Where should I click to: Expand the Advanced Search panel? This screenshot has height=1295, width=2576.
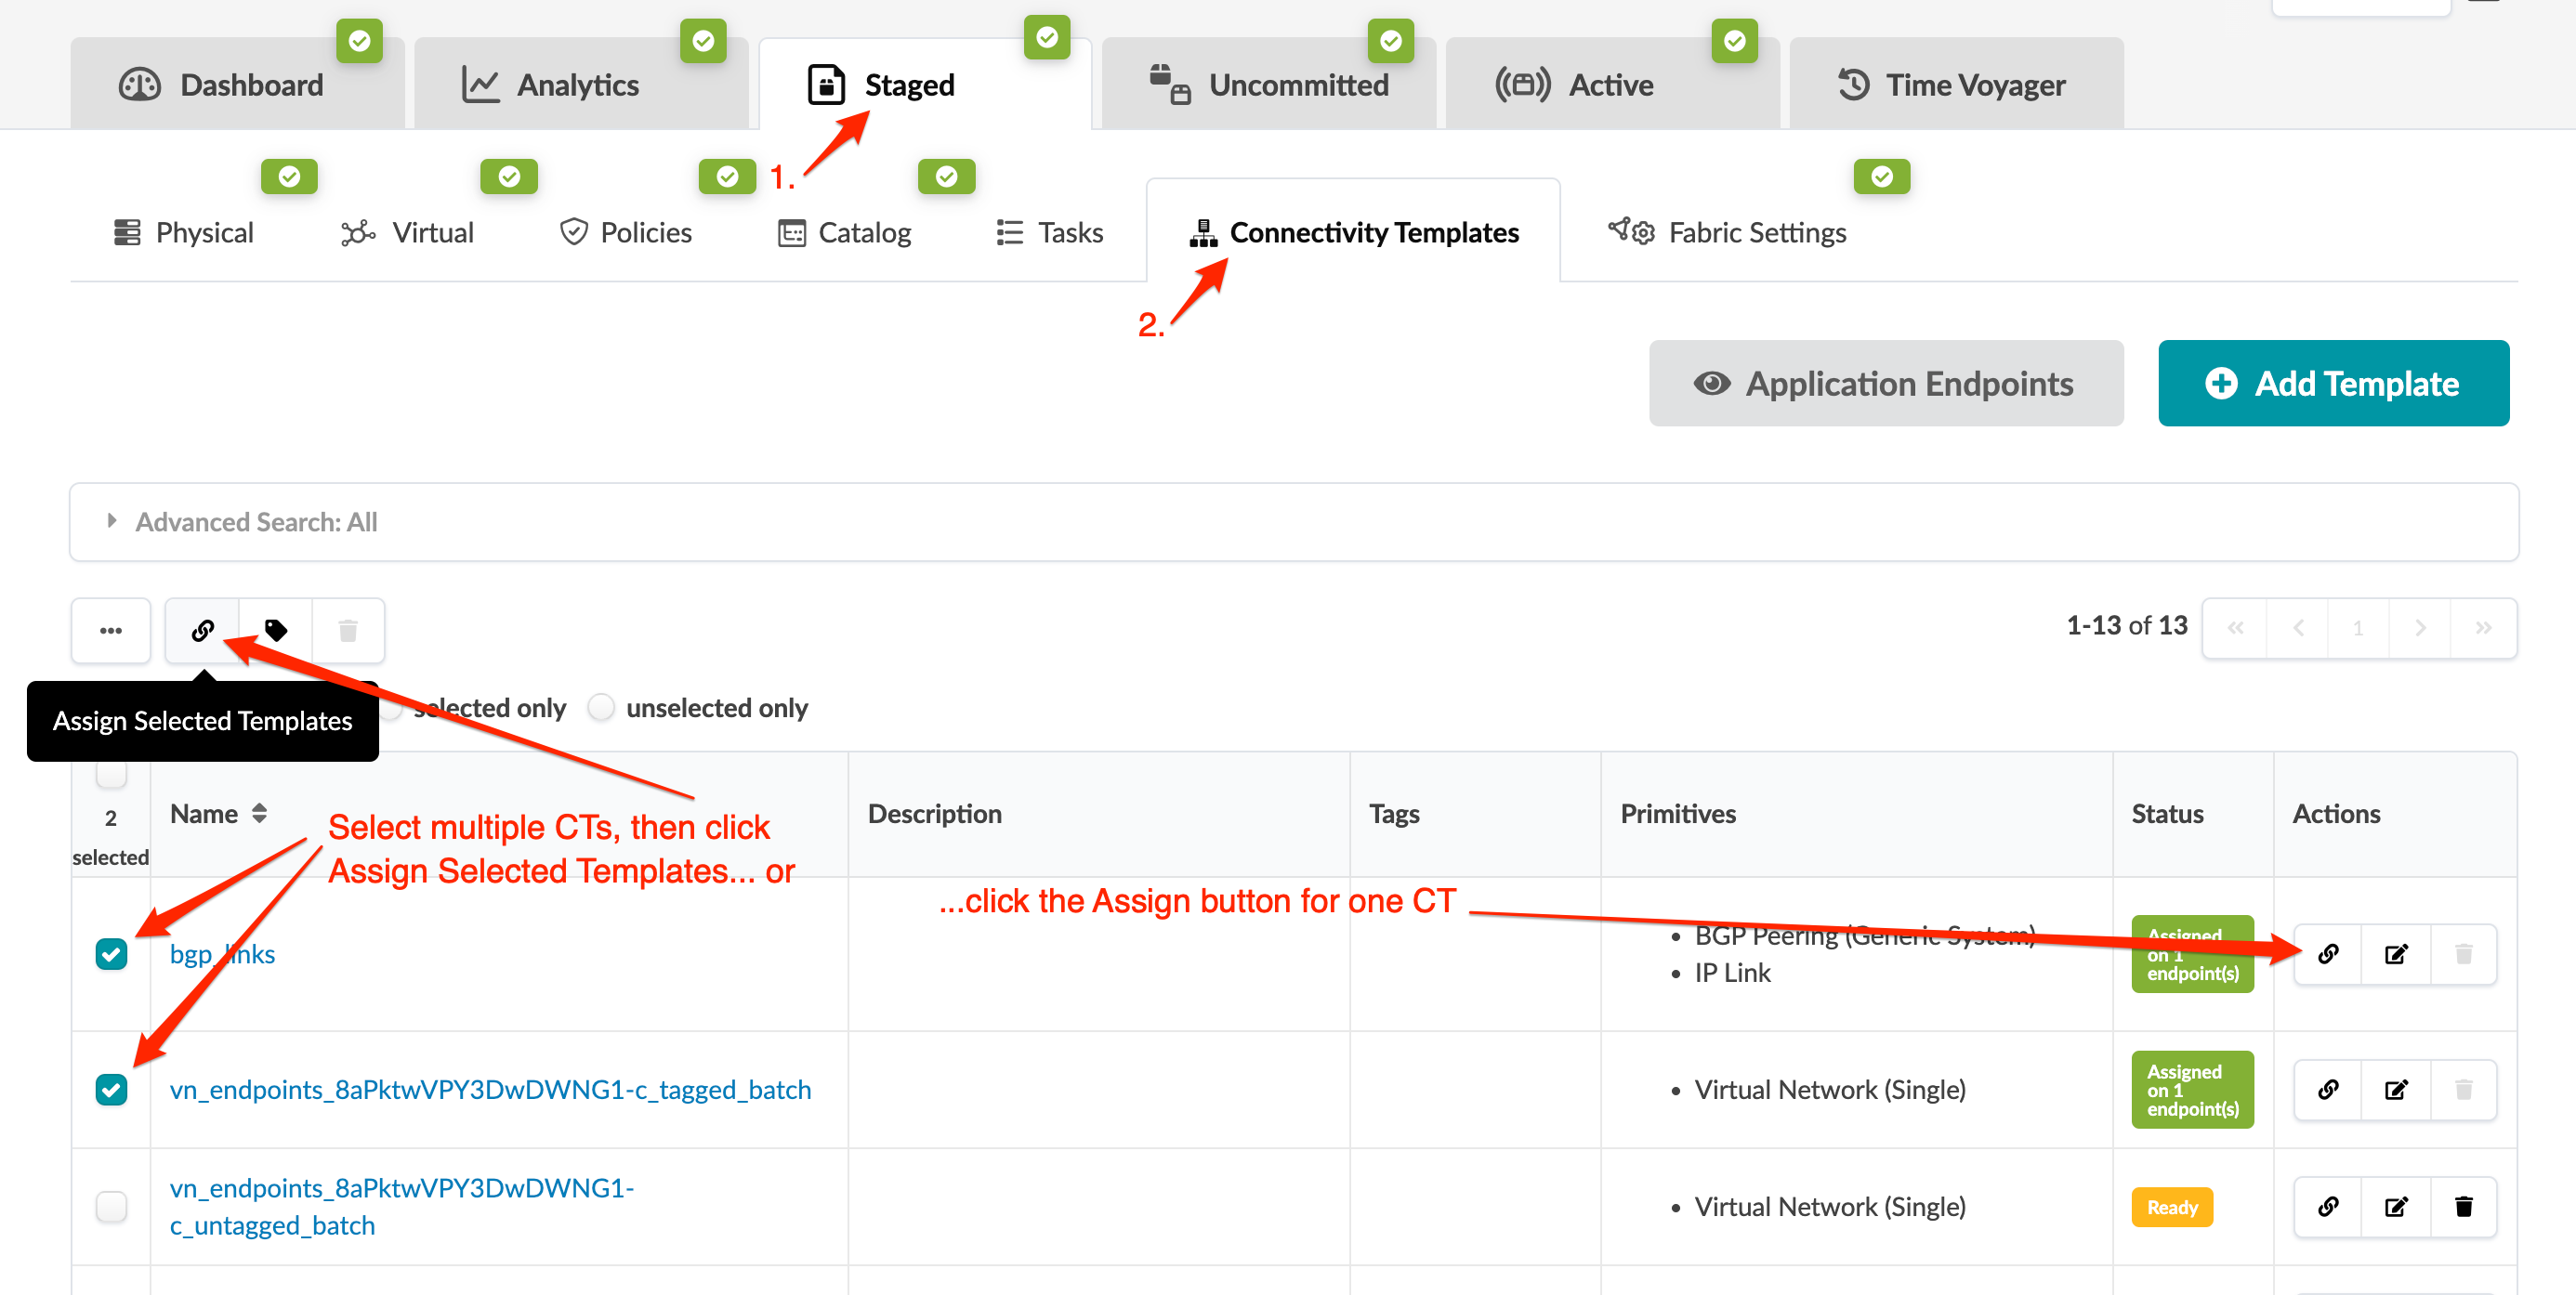tap(112, 521)
